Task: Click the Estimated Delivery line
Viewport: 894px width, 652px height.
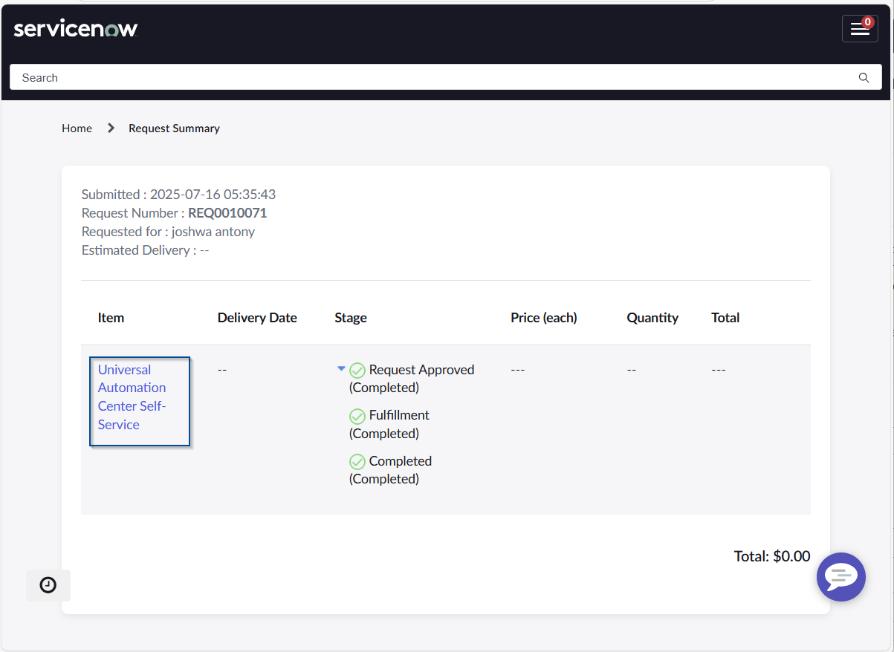Action: (x=145, y=250)
